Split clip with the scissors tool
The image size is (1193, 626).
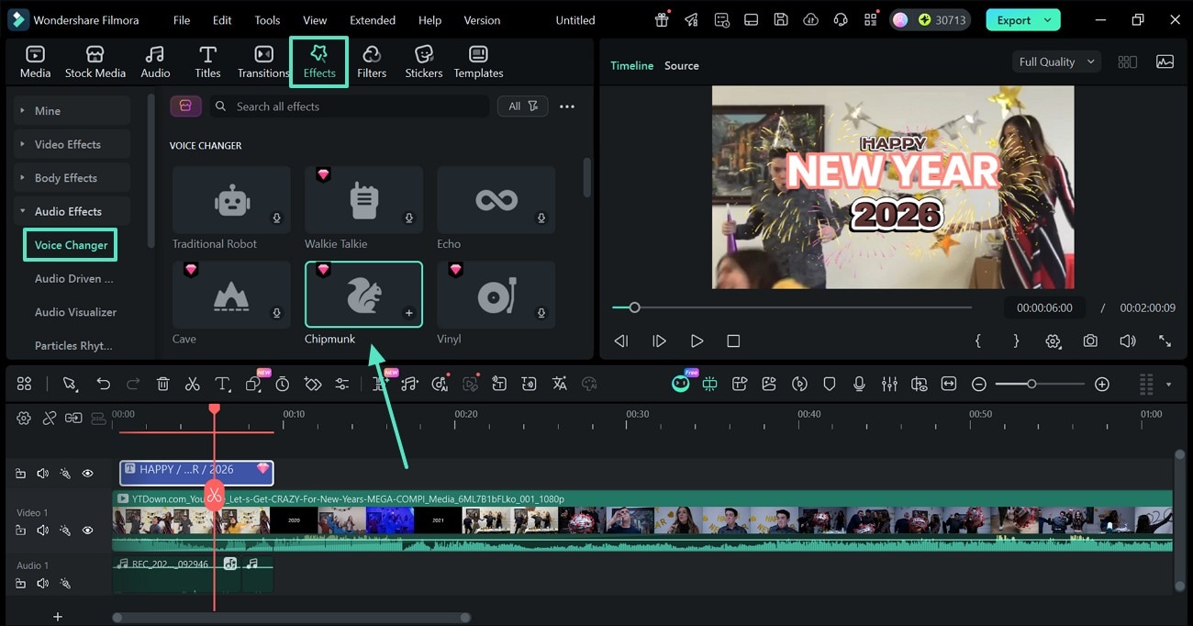192,384
